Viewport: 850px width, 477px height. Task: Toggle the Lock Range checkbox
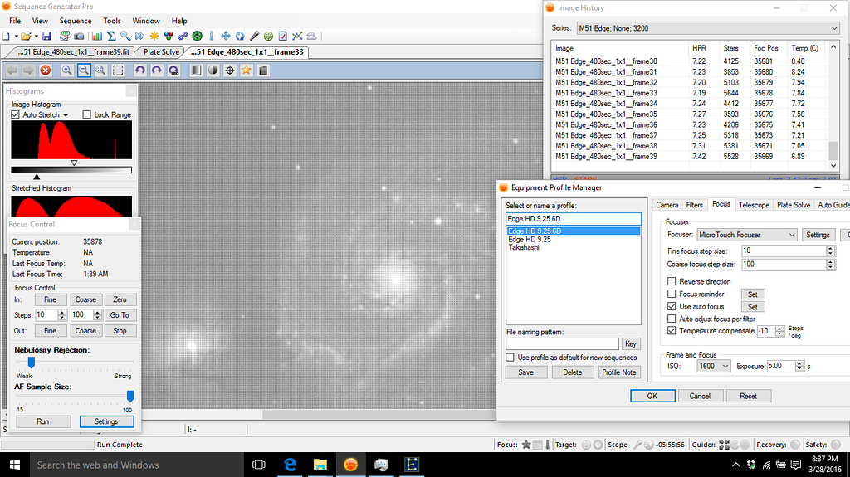87,115
